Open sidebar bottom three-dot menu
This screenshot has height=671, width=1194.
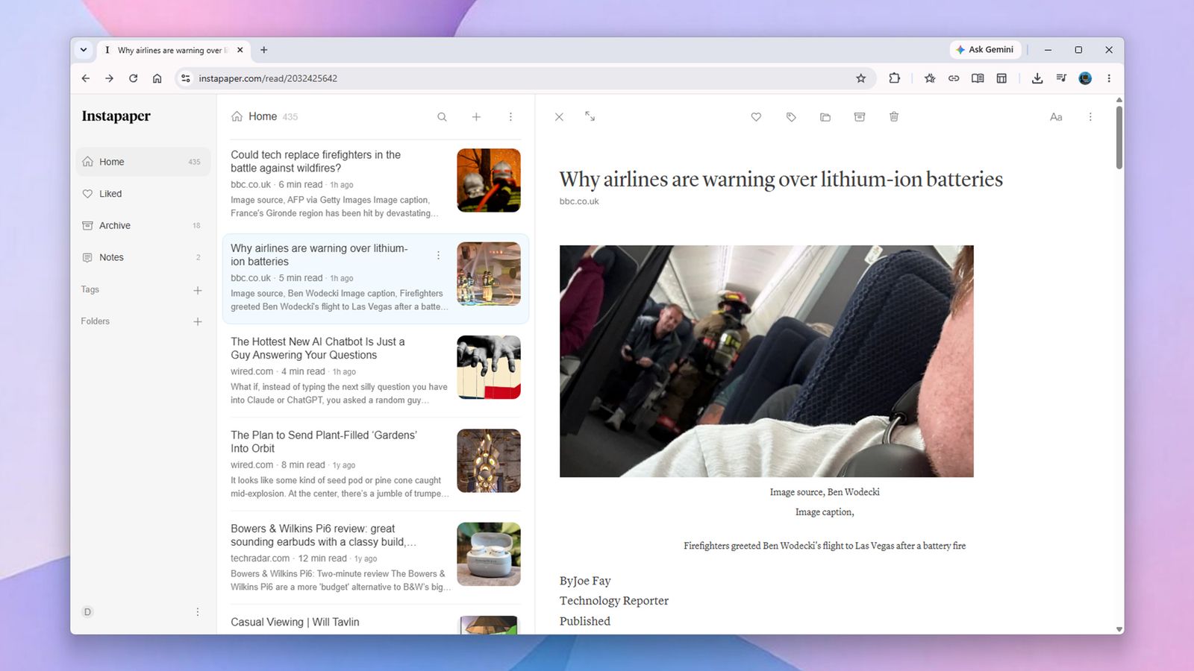pyautogui.click(x=197, y=612)
